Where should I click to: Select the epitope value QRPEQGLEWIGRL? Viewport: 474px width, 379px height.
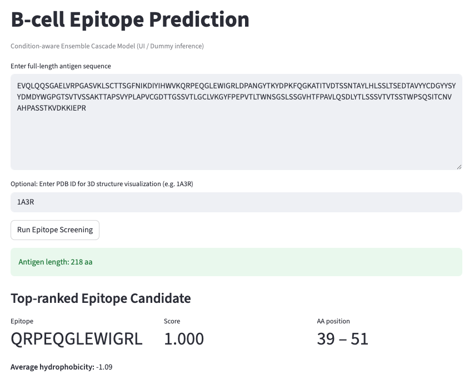[x=77, y=339]
